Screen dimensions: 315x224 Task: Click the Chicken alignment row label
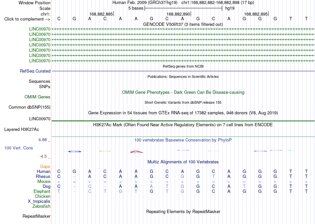point(42,196)
